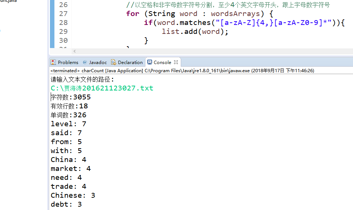Click the Console monitor icon
The height and width of the screenshot is (210, 353).
(149, 62)
